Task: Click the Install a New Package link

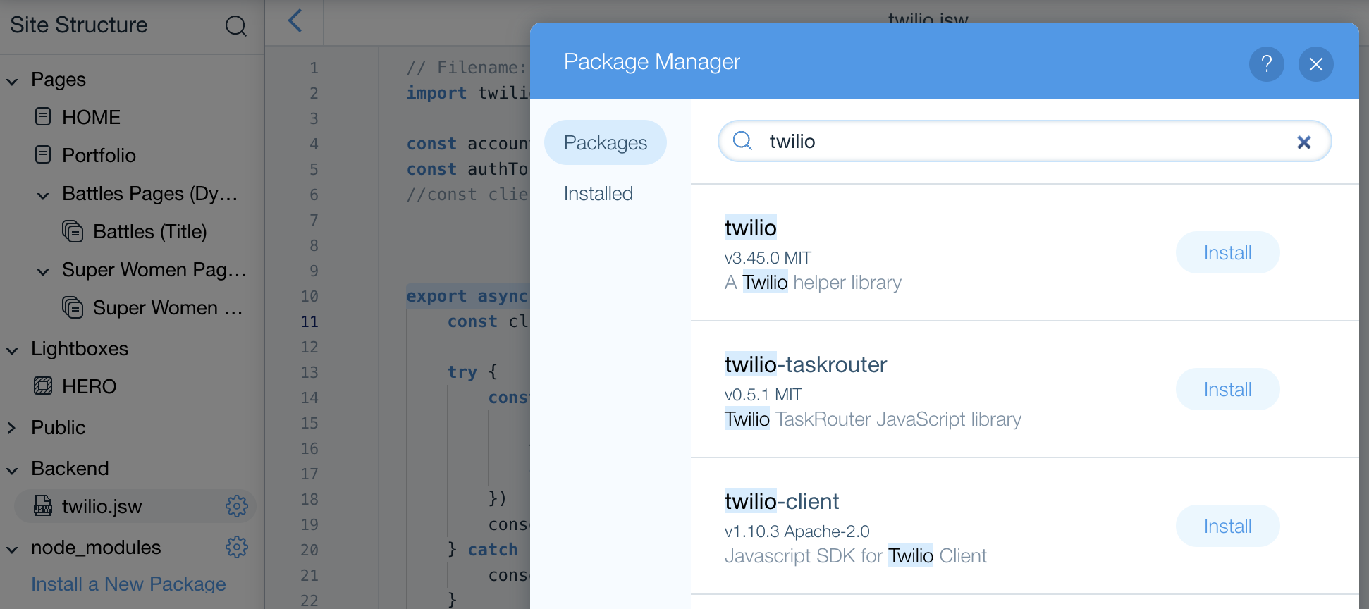Action: pos(128,584)
